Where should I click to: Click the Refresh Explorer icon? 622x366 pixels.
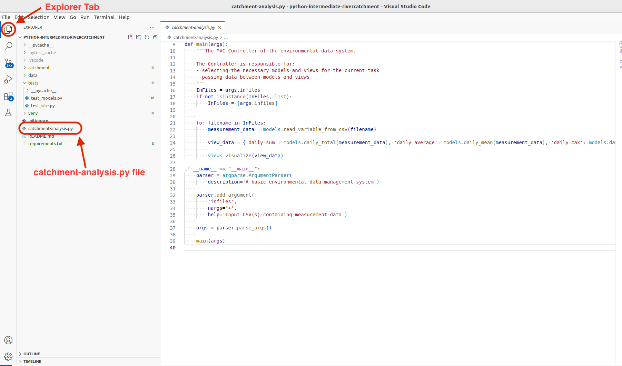coord(147,37)
